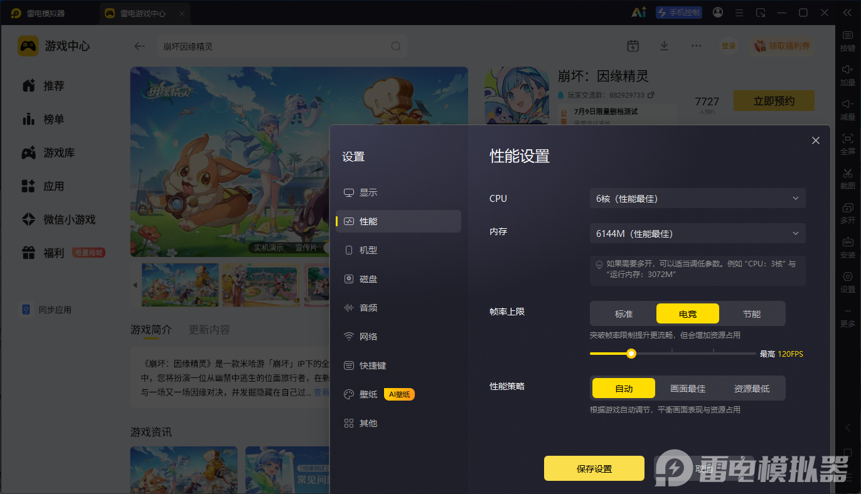Open the AI assistant icon in title bar
Viewport: 861px width, 494px height.
coord(639,13)
